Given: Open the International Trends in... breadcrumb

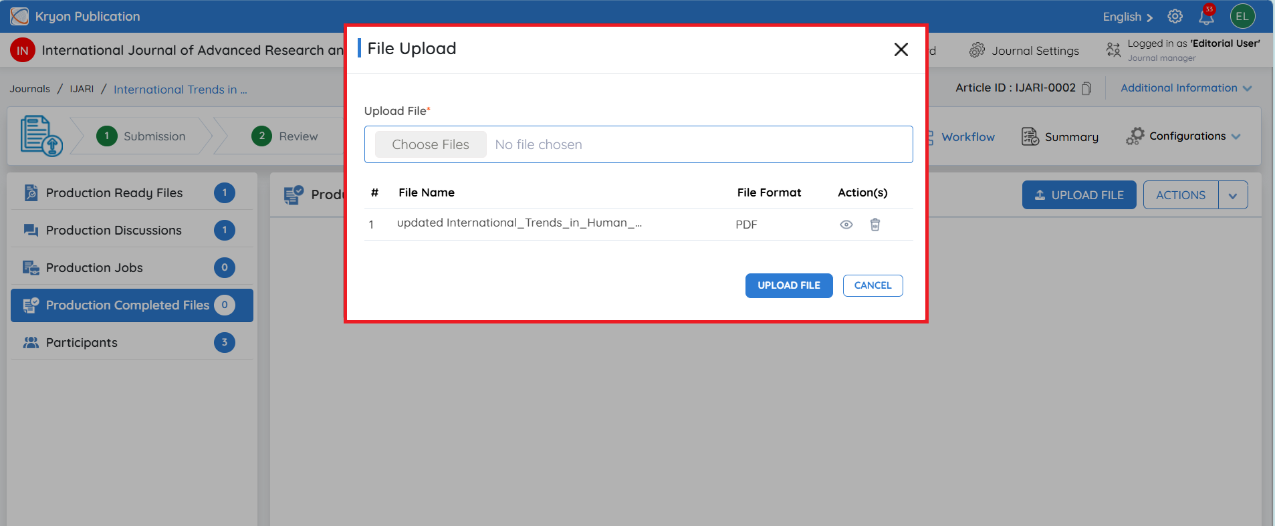Looking at the screenshot, I should tap(180, 90).
